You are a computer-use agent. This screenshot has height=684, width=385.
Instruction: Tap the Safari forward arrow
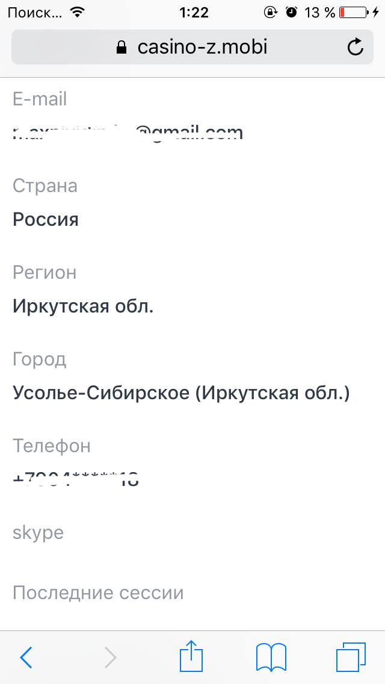pos(111,658)
